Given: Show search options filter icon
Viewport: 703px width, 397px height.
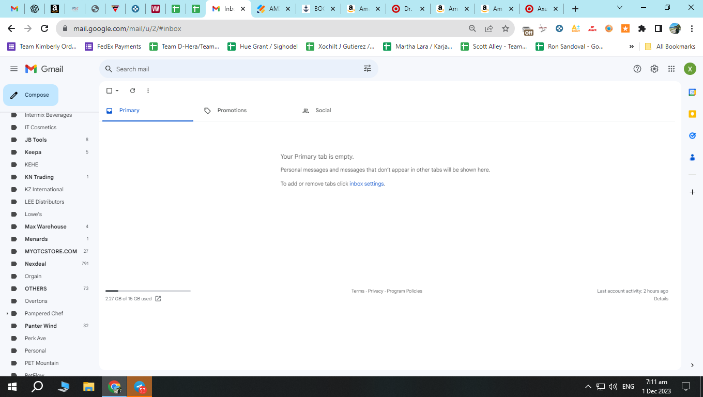Looking at the screenshot, I should point(368,69).
